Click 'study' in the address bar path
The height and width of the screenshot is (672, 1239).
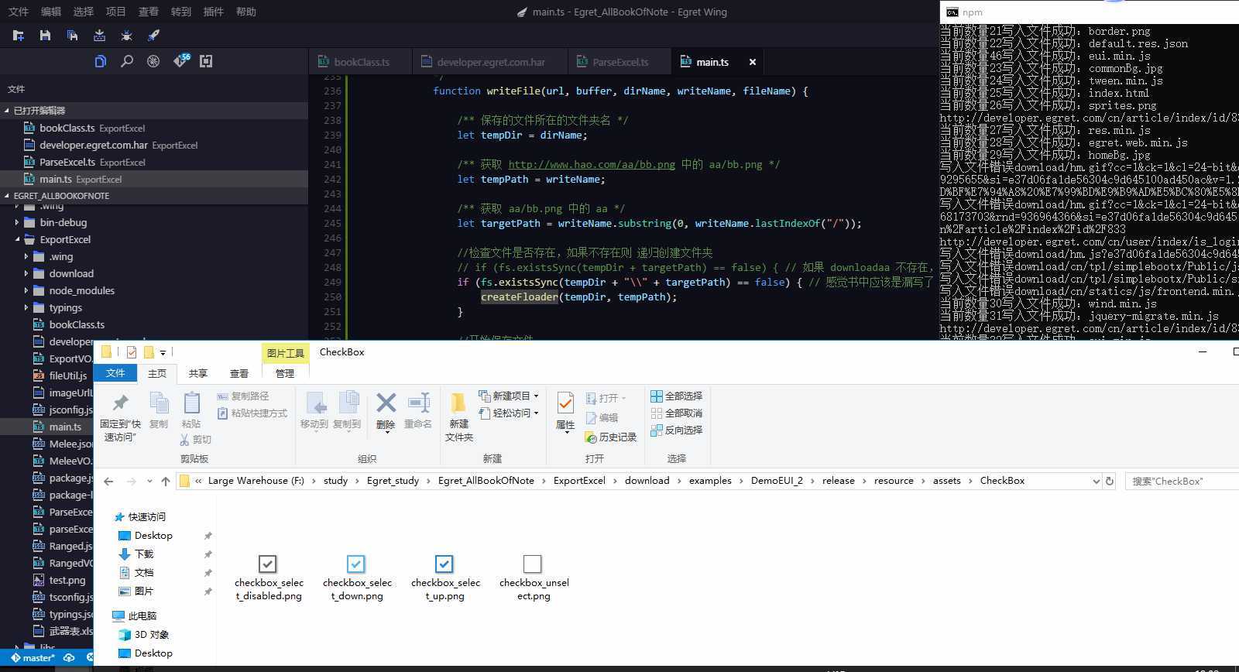tap(335, 481)
